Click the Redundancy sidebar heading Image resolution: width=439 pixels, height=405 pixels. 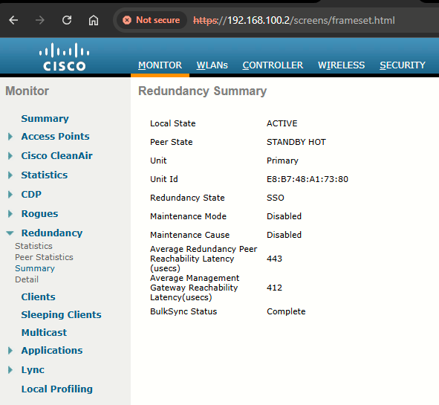pos(52,233)
